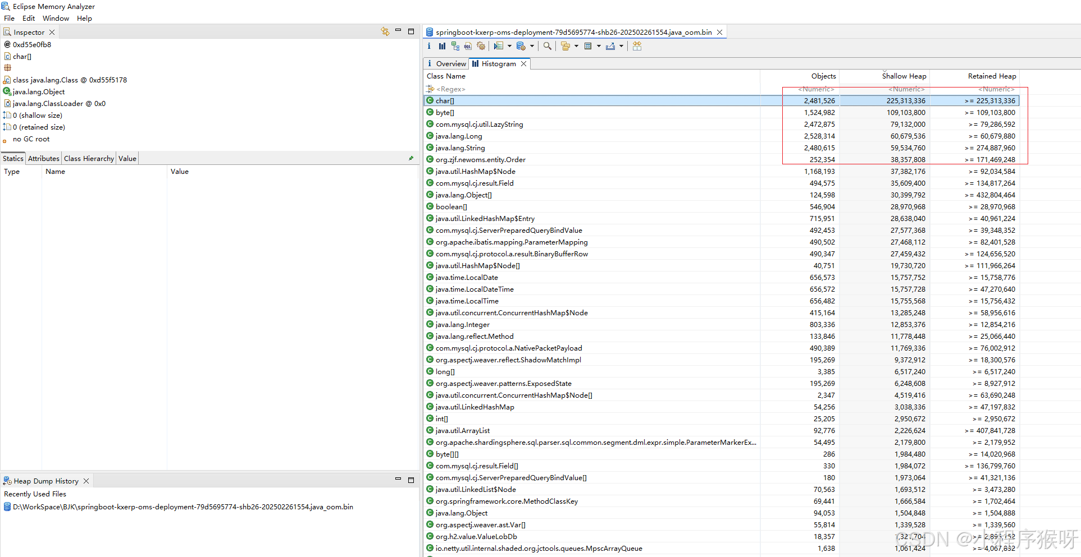The width and height of the screenshot is (1081, 557).
Task: Run expert system test reports
Action: [498, 46]
